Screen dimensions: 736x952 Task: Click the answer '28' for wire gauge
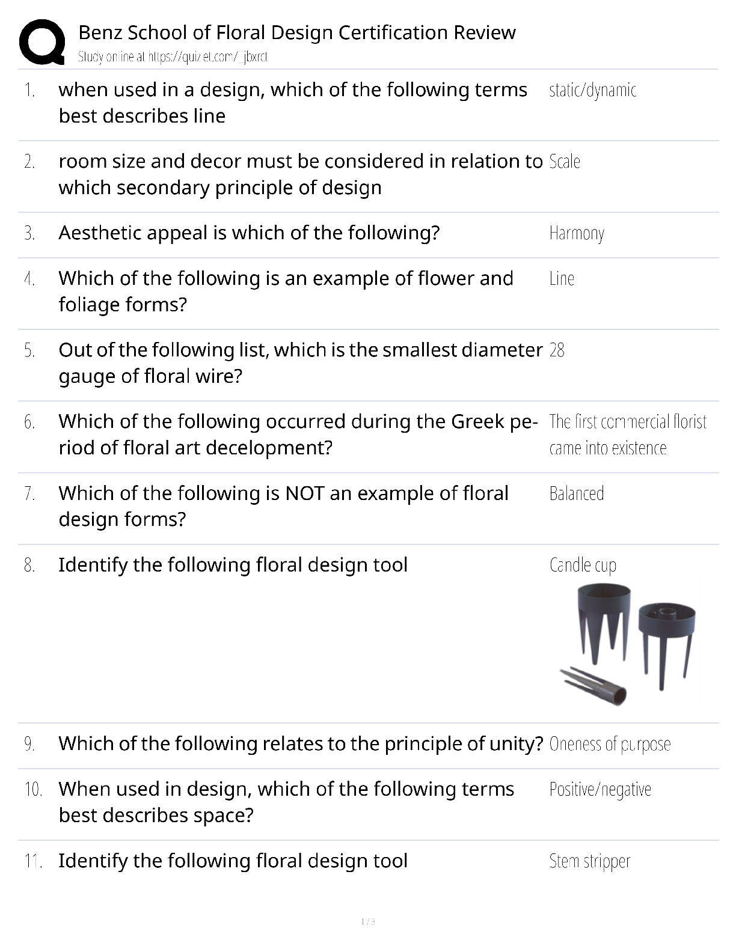coord(557,350)
